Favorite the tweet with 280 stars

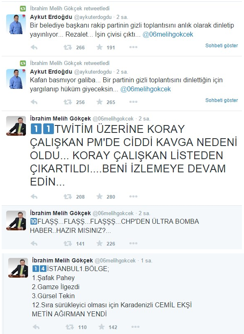tap(99, 196)
